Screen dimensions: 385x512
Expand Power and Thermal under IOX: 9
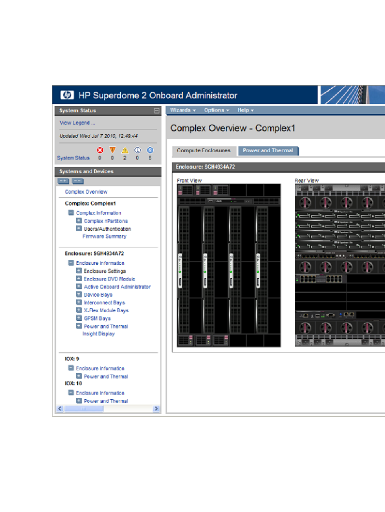tap(79, 376)
